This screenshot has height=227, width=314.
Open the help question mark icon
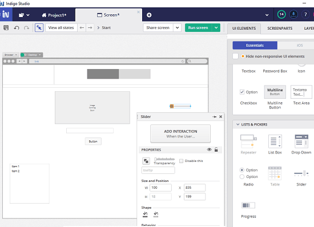(305, 14)
